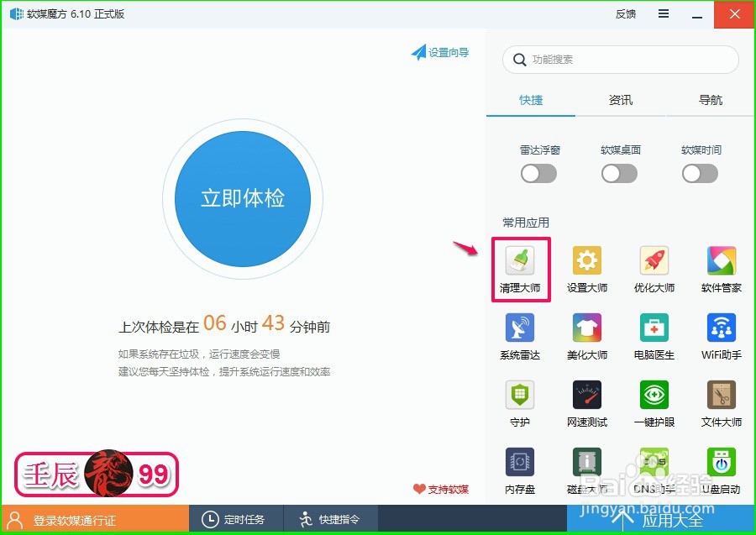Open 内存盘 chip icon
The image size is (756, 535).
tap(520, 461)
